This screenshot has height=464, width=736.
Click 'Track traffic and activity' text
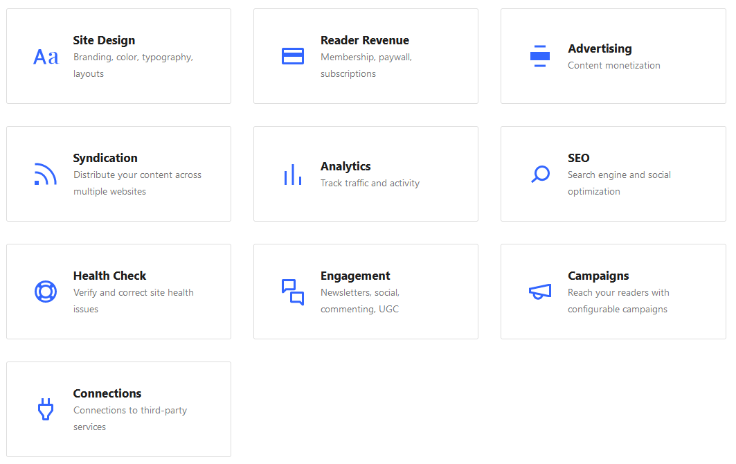(370, 183)
